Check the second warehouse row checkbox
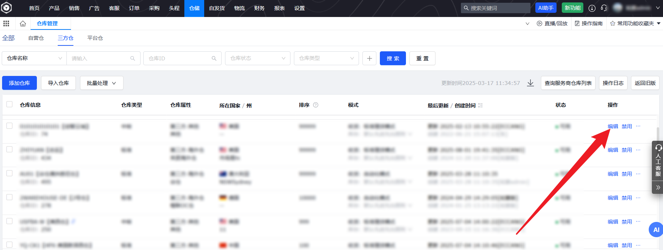The image size is (663, 250). pyautogui.click(x=9, y=149)
